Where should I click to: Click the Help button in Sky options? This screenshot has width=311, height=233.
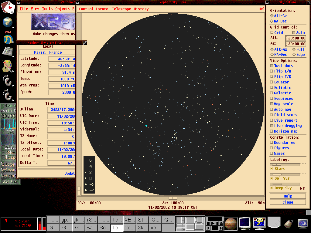[x=288, y=196]
